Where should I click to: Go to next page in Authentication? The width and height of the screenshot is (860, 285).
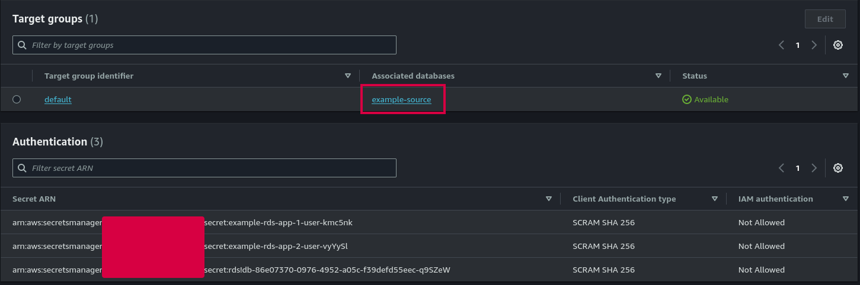[x=814, y=168]
